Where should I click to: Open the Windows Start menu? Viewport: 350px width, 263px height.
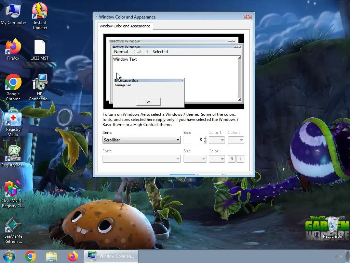(x=9, y=256)
